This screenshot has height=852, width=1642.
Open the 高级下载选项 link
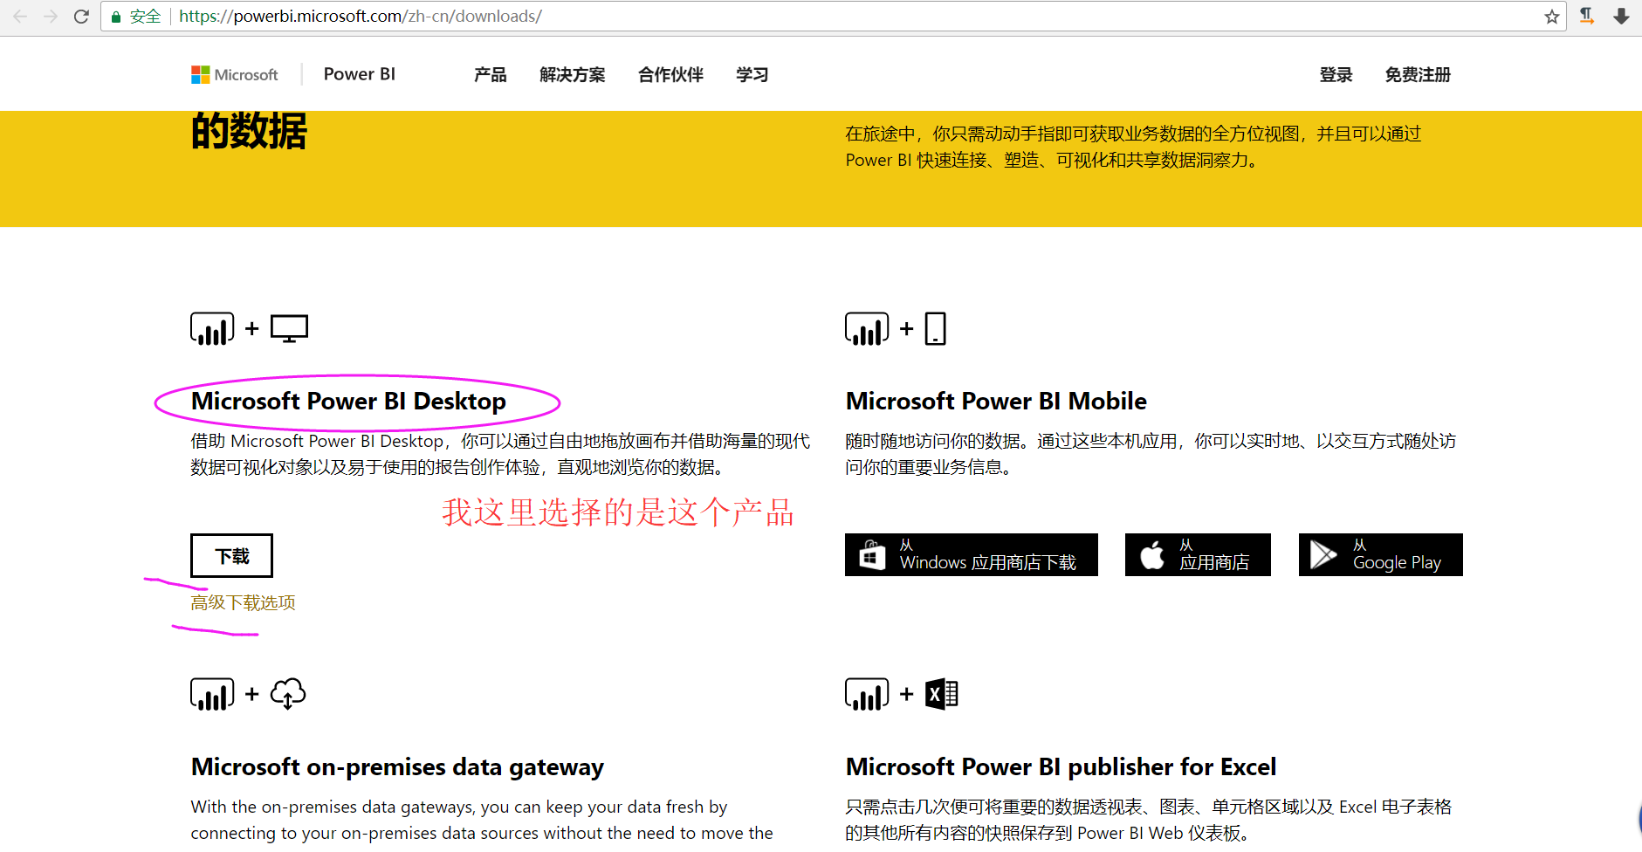tap(244, 603)
